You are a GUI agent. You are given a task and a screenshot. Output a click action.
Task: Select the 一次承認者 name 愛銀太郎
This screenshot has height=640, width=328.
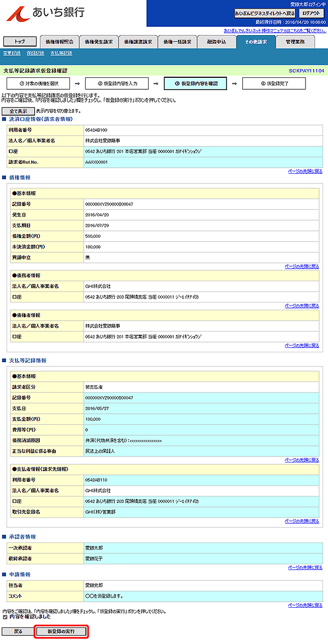click(x=93, y=548)
